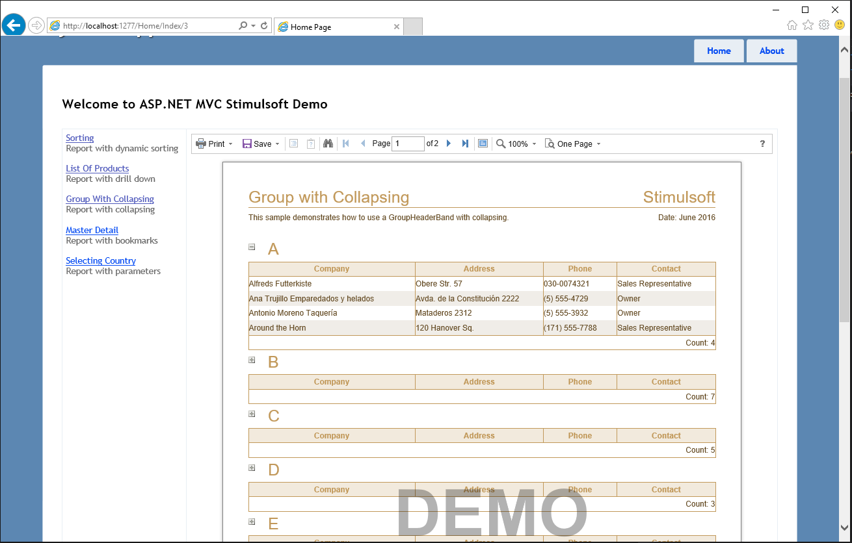Open the Print dropdown arrow
Viewport: 852px width, 543px height.
pos(231,144)
